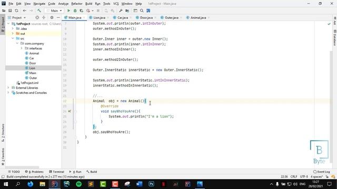This screenshot has height=189, width=337.
Task: Click the read-only lock icon in status bar
Action: pos(327,177)
